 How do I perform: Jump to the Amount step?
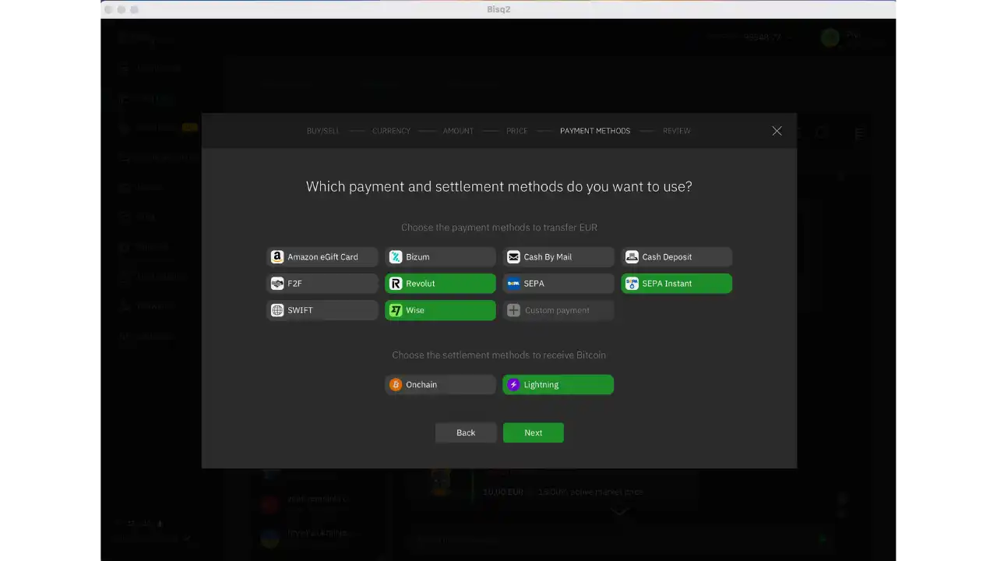(x=458, y=131)
